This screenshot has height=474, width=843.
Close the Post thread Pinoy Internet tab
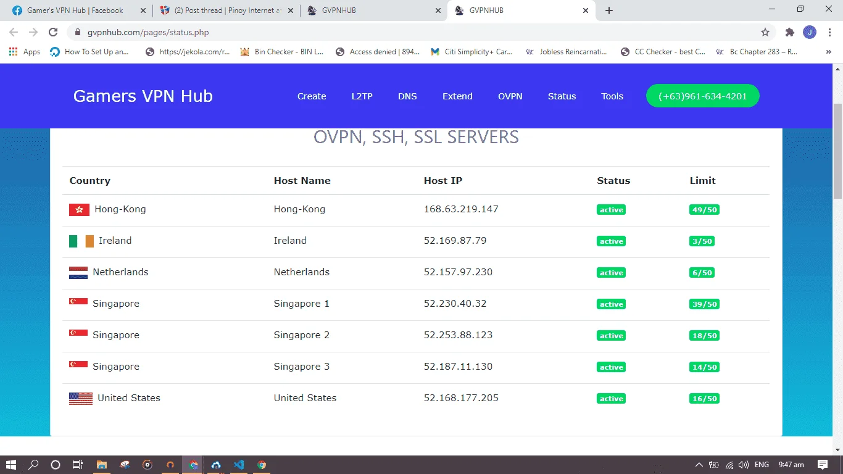click(x=289, y=10)
